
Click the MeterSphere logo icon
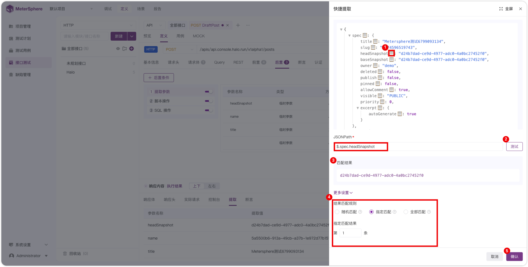[10, 9]
